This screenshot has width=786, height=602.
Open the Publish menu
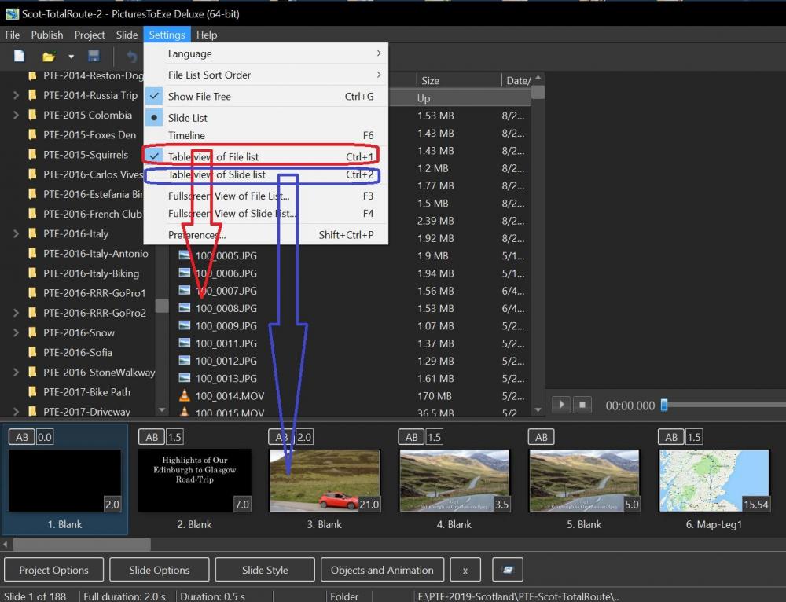point(47,35)
